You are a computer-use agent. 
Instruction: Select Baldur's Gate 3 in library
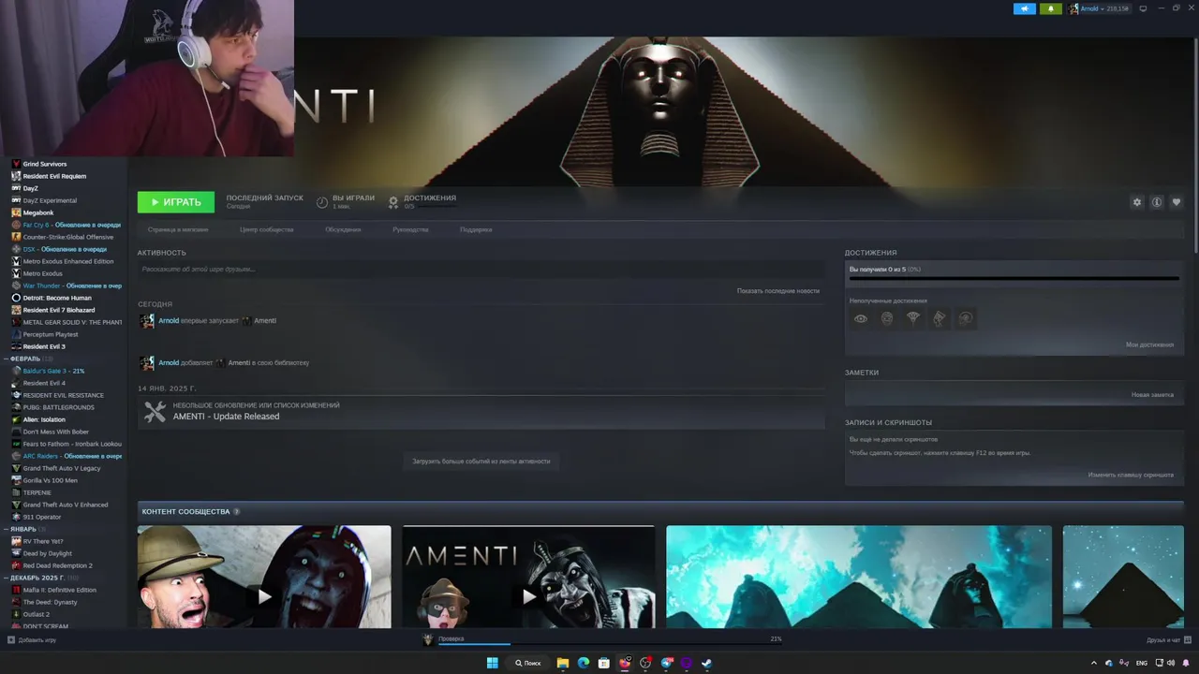coord(53,371)
